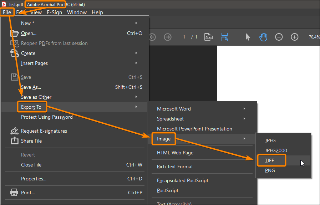Click the Share File upload icon
Viewport: 320px width, 205px height.
15,141
